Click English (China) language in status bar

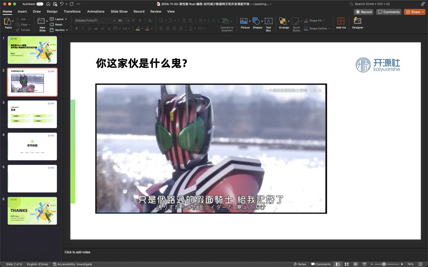pyautogui.click(x=37, y=264)
